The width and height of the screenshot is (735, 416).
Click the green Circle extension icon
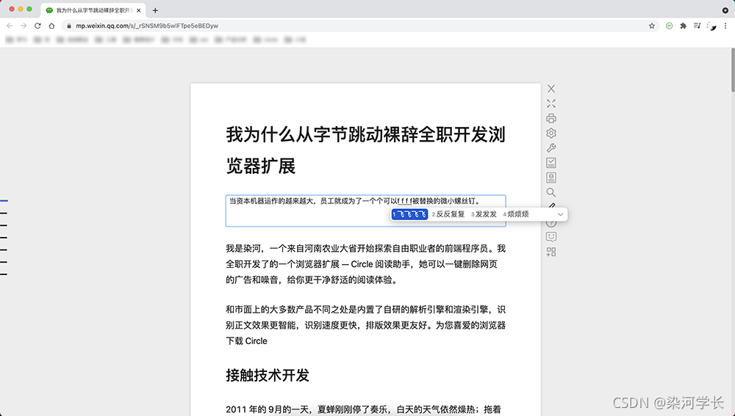(670, 26)
